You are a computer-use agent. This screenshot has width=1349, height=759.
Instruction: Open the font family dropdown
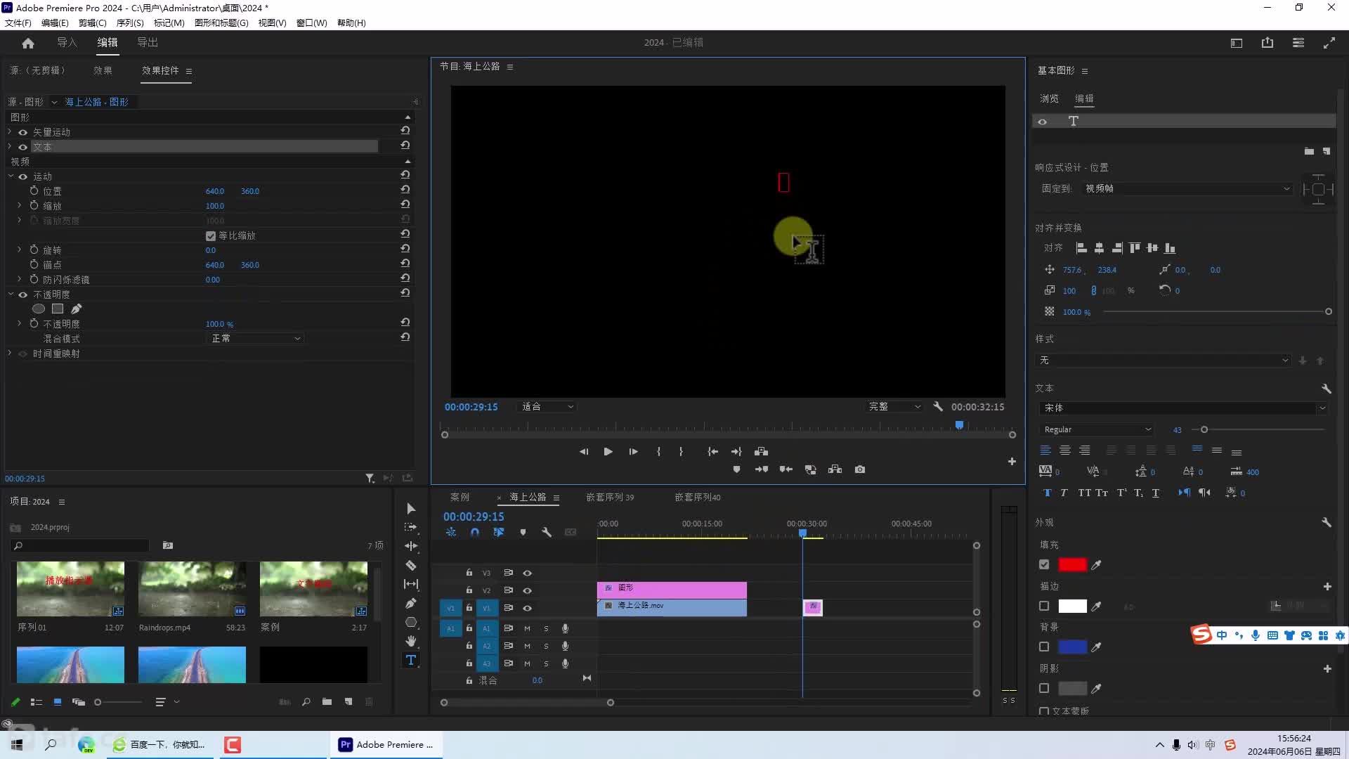pos(1182,408)
